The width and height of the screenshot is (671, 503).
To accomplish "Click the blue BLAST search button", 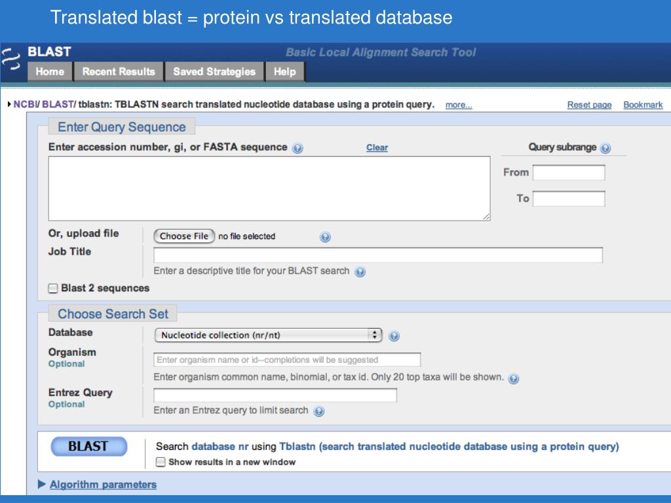I will click(x=89, y=447).
